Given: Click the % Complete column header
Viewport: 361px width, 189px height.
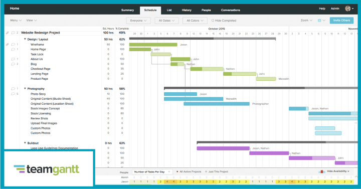Looking at the screenshot, I should click(122, 29).
